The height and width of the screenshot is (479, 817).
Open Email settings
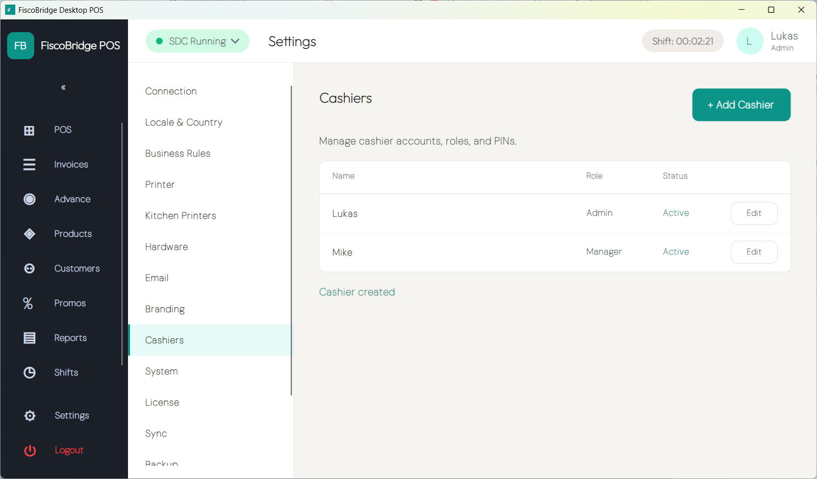click(x=210, y=278)
